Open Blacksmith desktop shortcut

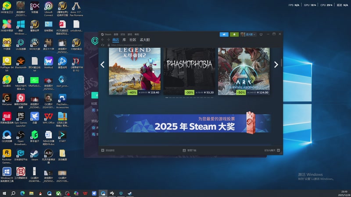click(21, 63)
